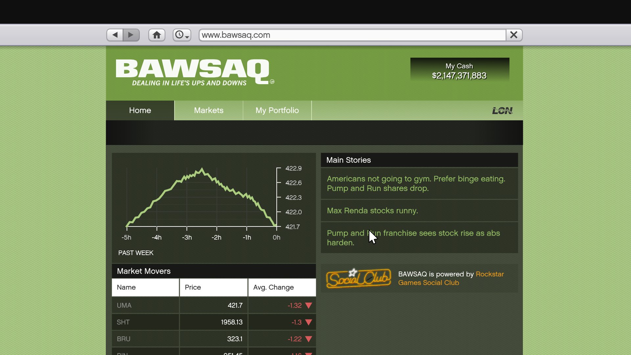The height and width of the screenshot is (355, 631).
Task: Select the BRU stock row
Action: pyautogui.click(x=214, y=339)
